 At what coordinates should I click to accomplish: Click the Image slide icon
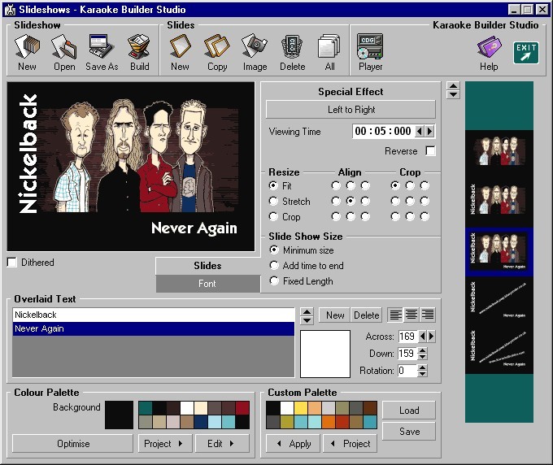tap(255, 51)
